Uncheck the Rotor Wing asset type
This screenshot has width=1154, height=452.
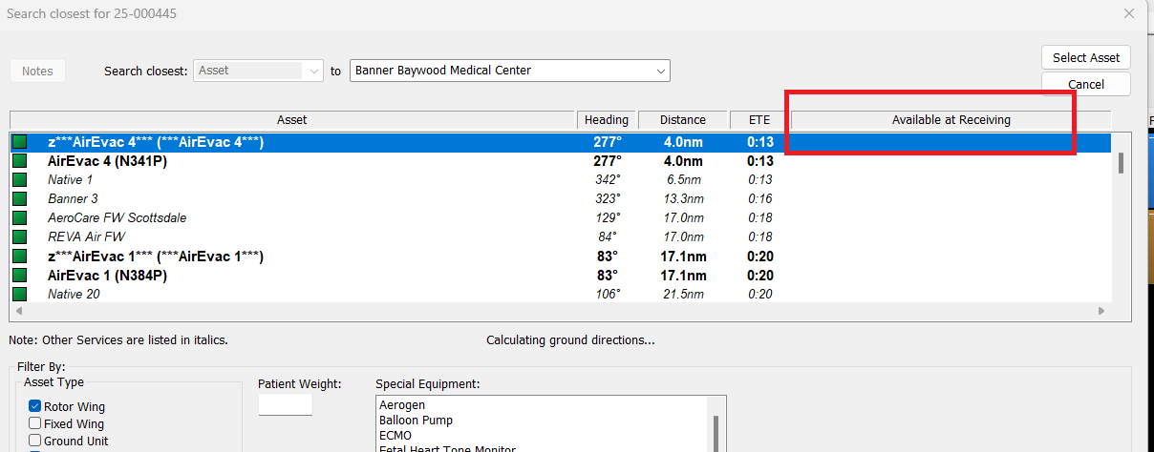click(x=35, y=407)
